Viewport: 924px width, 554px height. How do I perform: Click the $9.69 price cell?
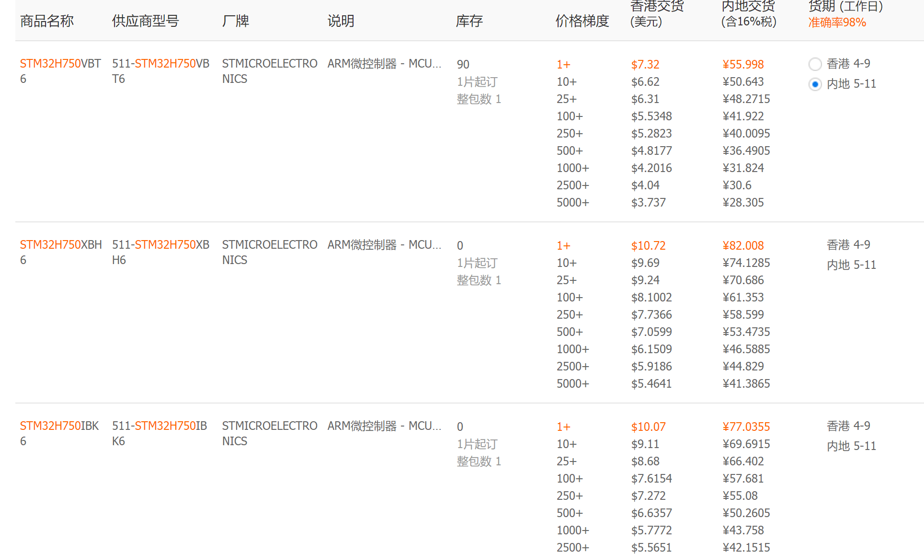click(x=645, y=263)
